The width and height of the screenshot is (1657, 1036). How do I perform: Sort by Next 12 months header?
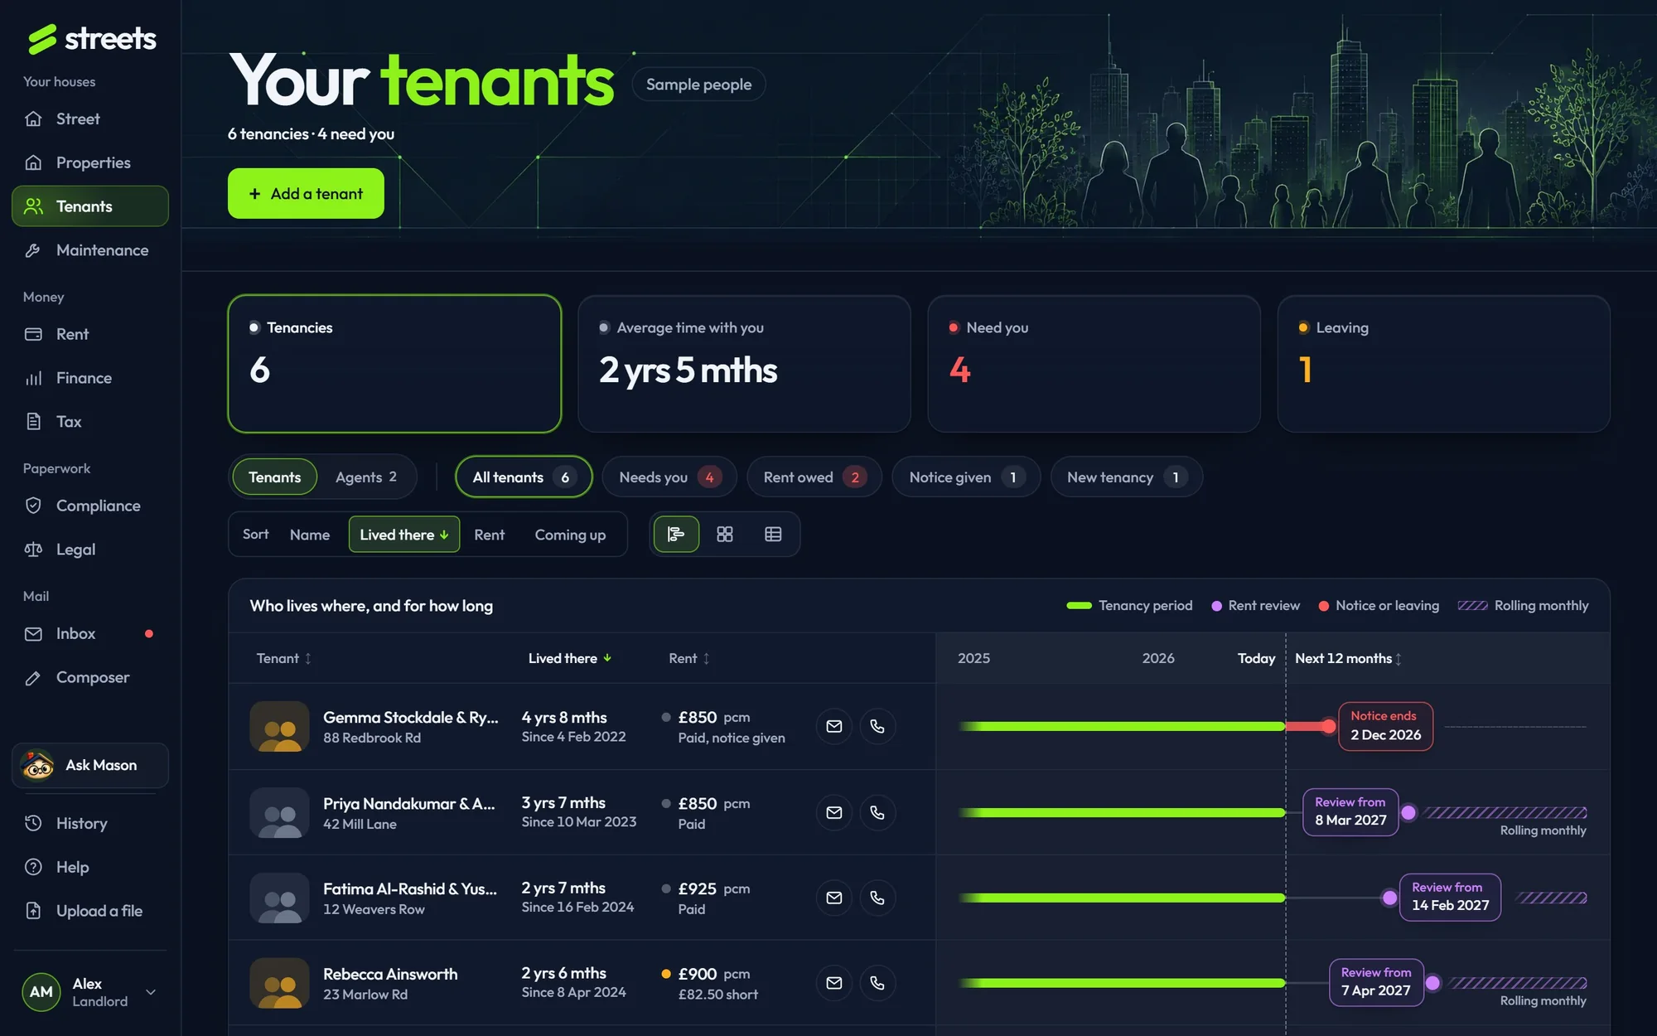(x=1348, y=659)
